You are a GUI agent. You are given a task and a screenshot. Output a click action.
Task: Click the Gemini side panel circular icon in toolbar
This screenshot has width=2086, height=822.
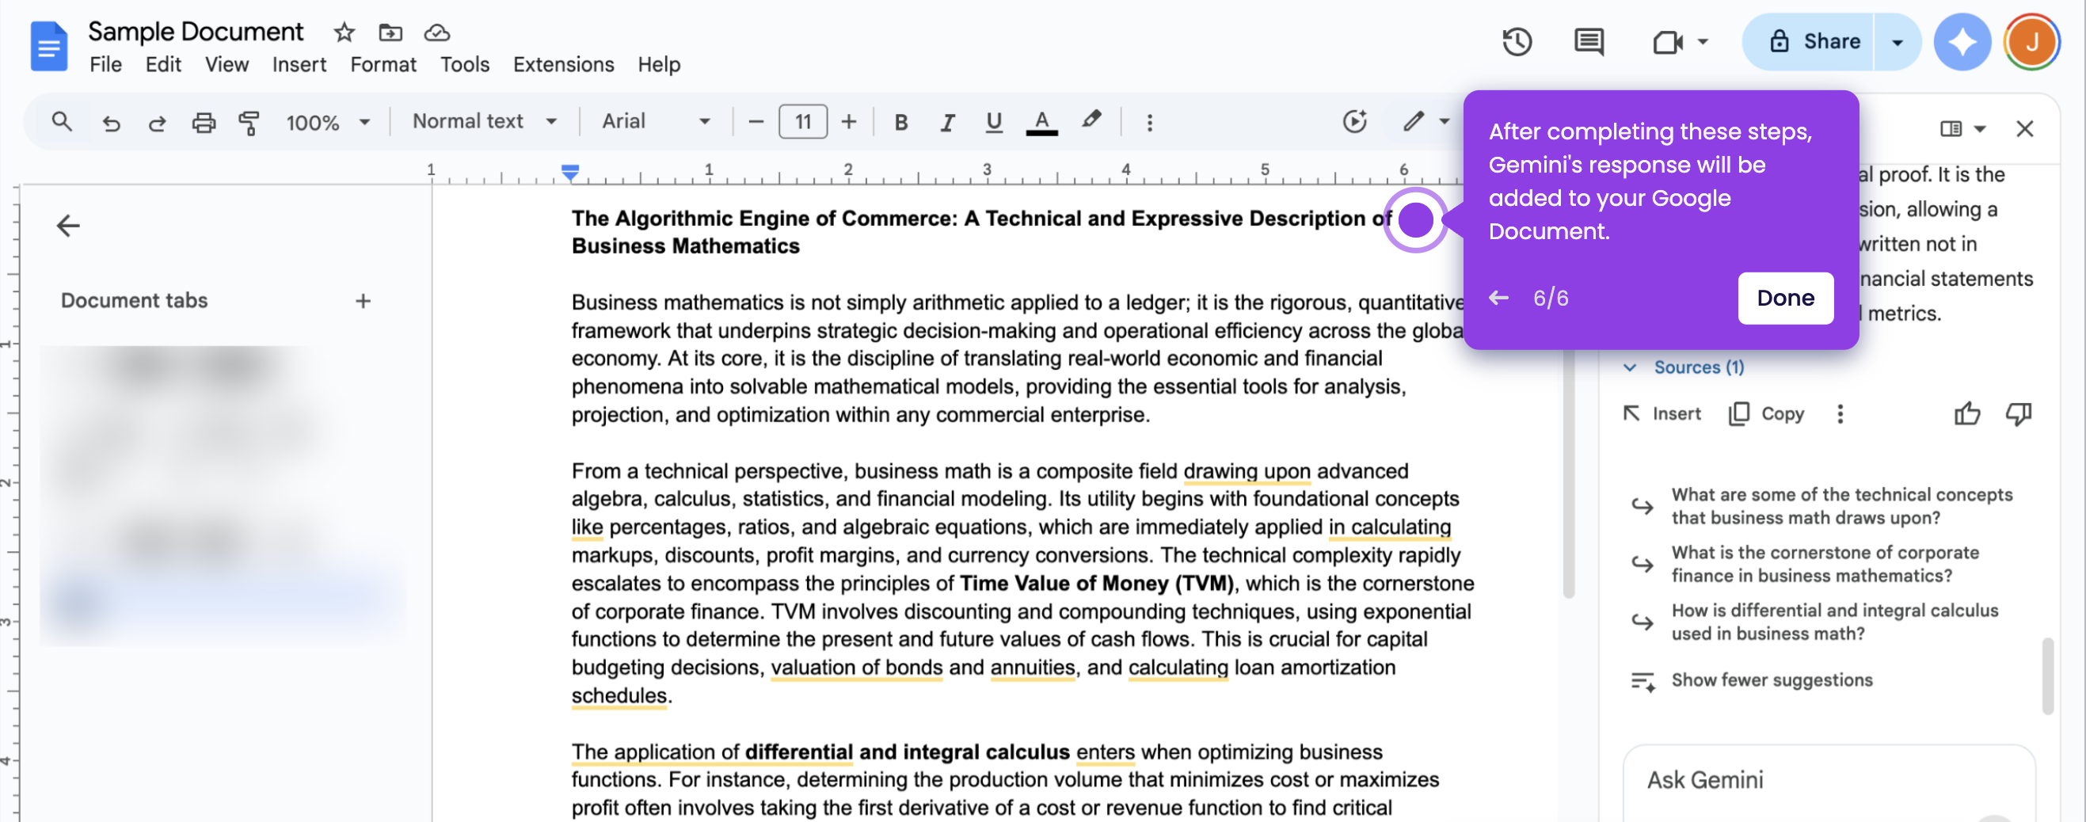coord(1354,121)
